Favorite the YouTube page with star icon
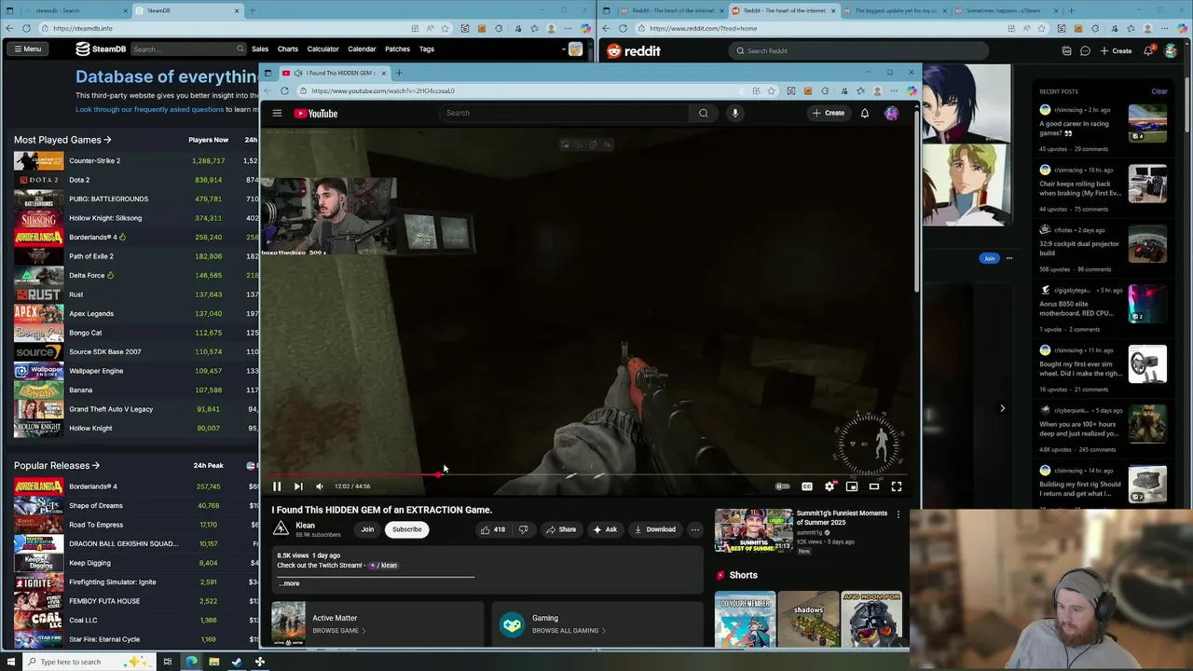 click(x=771, y=90)
